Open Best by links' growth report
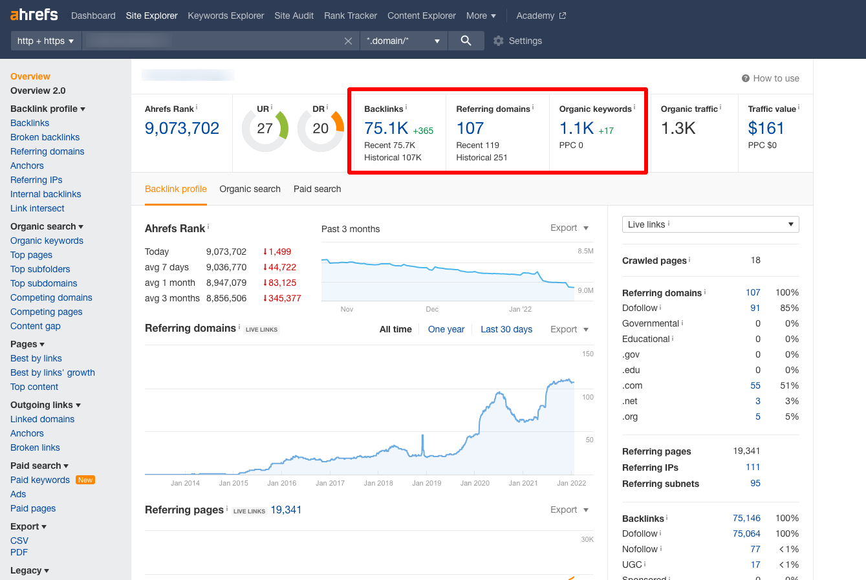Image resolution: width=866 pixels, height=580 pixels. point(52,372)
